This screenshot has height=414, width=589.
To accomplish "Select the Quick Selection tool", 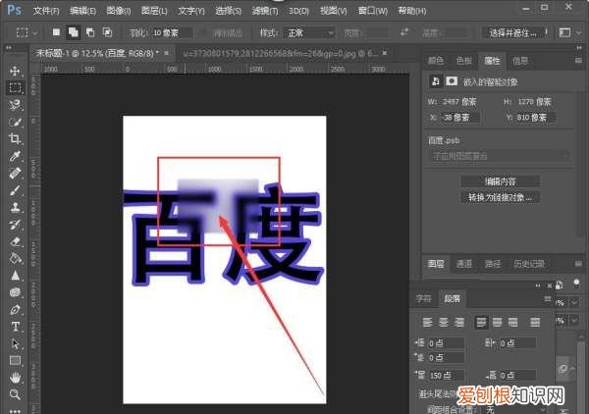I will click(x=15, y=122).
